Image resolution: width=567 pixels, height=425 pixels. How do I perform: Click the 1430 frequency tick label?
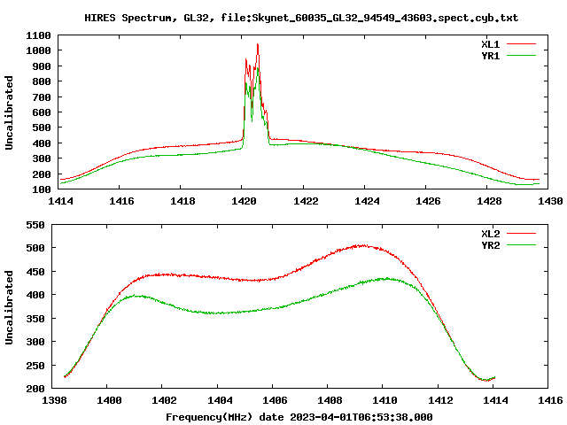click(x=550, y=201)
